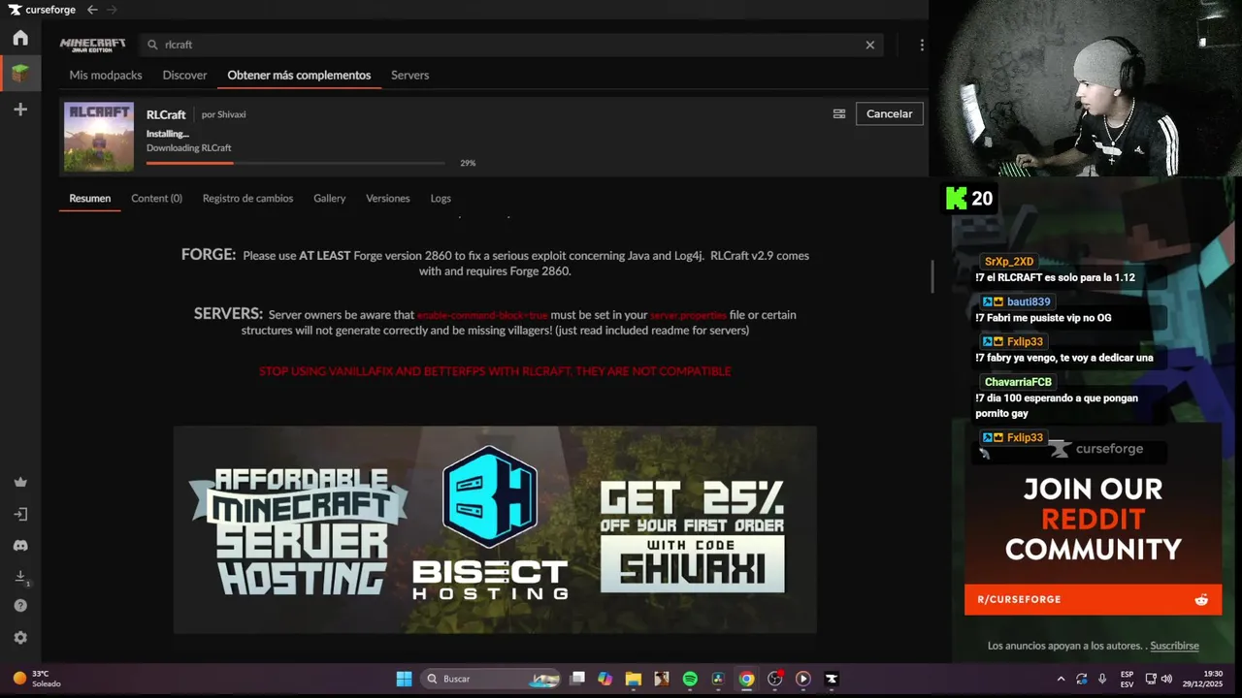
Task: Click author name Shivaxi
Action: [231, 114]
